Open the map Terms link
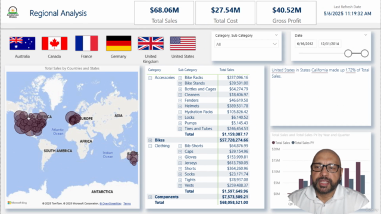This screenshot has width=381, height=214. tap(127, 203)
